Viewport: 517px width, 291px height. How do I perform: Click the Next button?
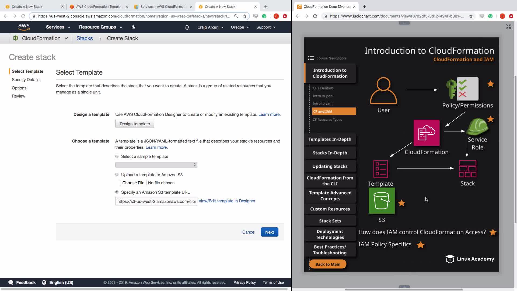[269, 232]
